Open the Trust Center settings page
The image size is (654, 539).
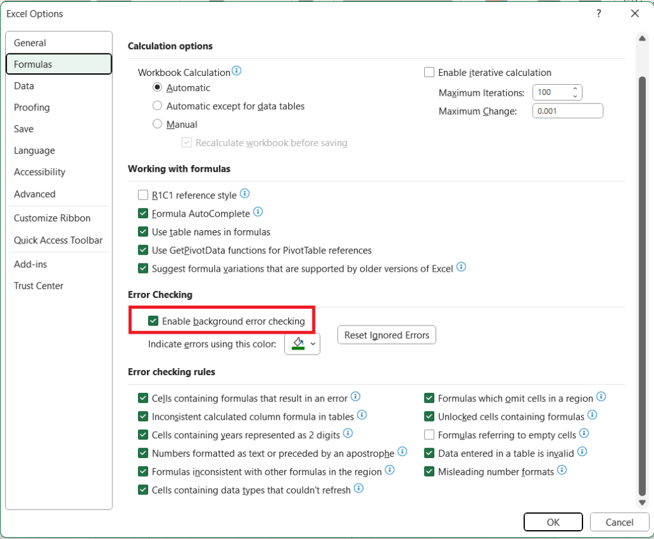(x=38, y=286)
